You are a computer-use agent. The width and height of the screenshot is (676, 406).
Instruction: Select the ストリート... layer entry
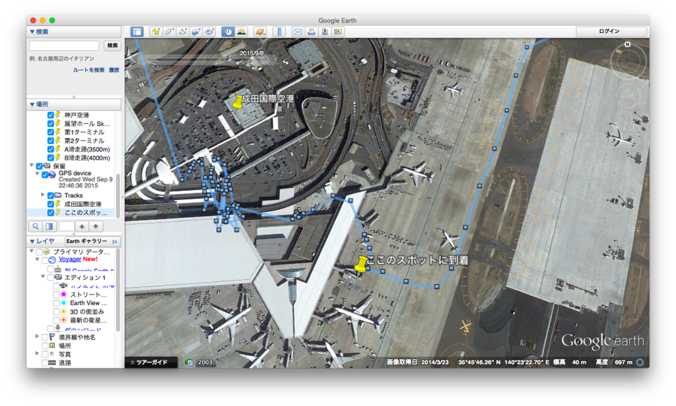pyautogui.click(x=88, y=294)
